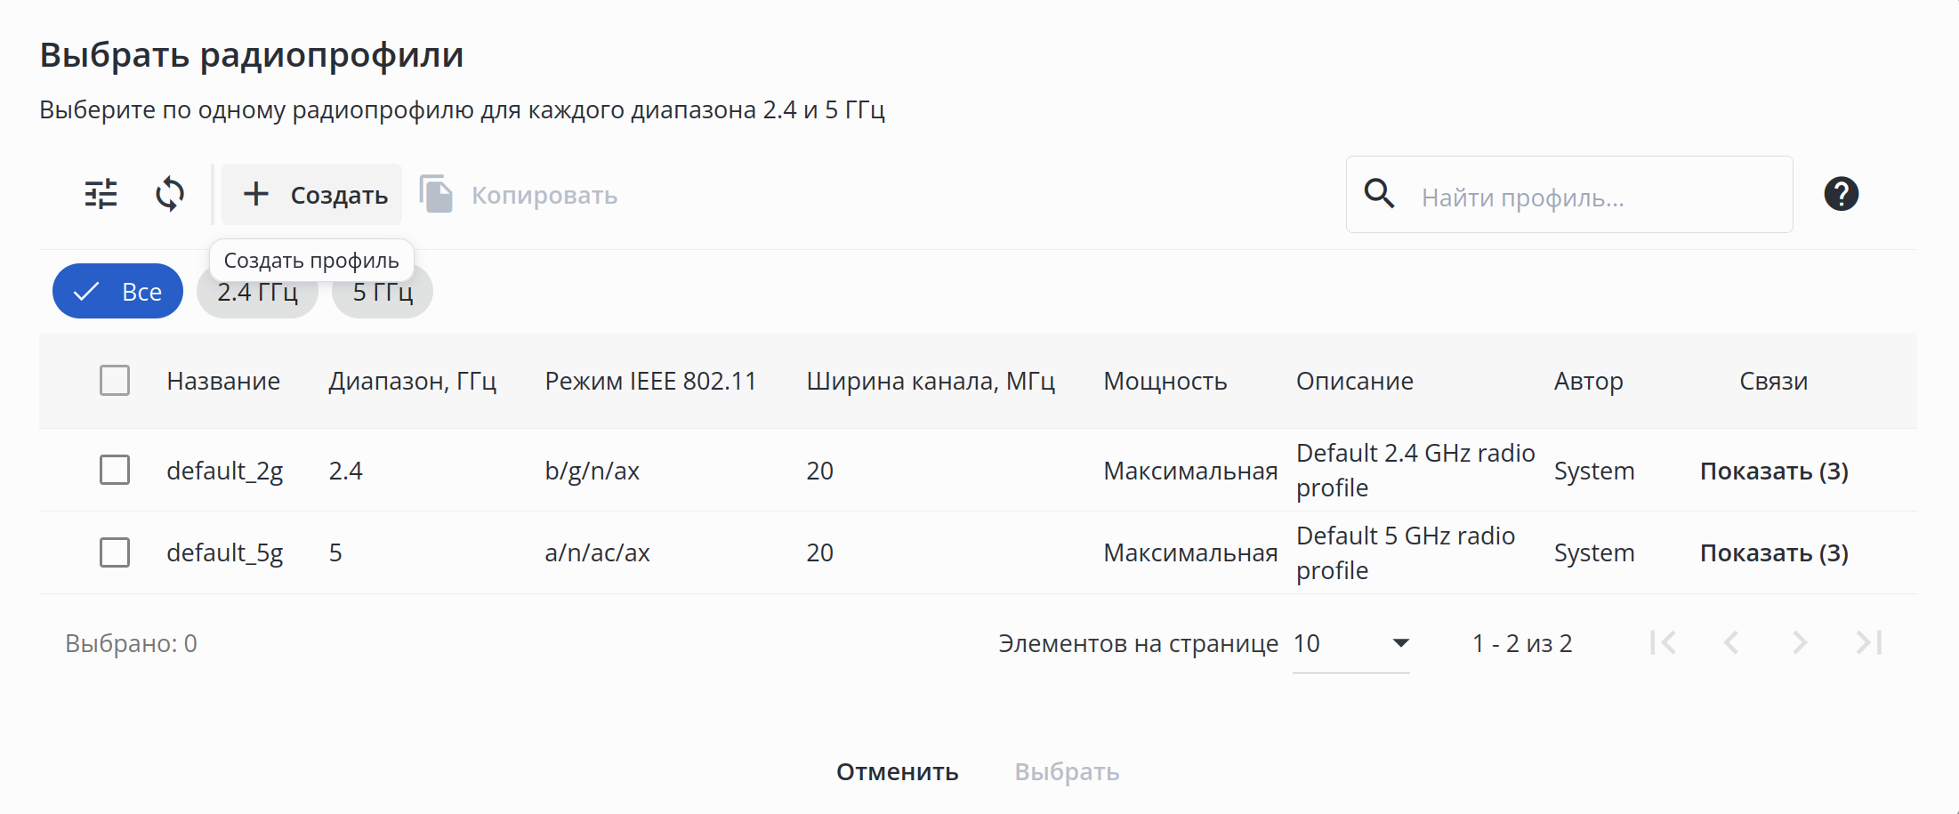Open the help question mark icon
The image size is (1959, 814).
(1841, 194)
